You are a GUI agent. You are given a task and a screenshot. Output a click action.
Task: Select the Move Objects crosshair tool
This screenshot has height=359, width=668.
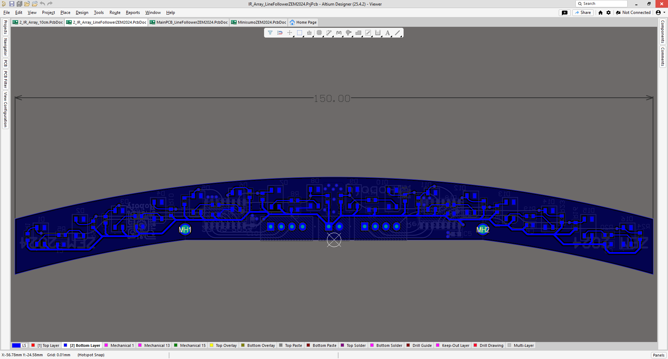289,33
